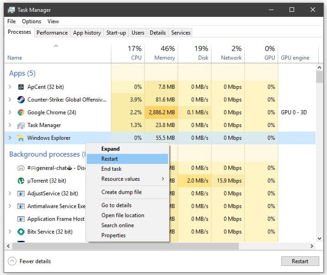327x275 pixels.
Task: Expand the Antimalware Service process group
Action: pos(10,206)
